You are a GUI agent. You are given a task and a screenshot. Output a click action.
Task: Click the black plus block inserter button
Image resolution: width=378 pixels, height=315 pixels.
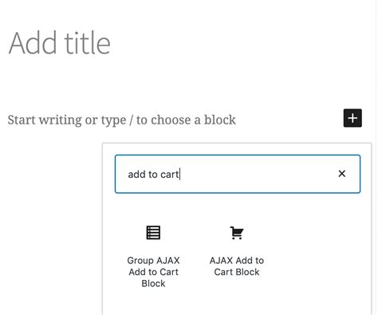click(352, 118)
